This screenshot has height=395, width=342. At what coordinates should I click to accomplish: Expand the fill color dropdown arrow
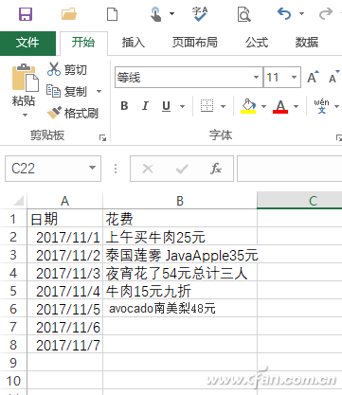[x=263, y=106]
